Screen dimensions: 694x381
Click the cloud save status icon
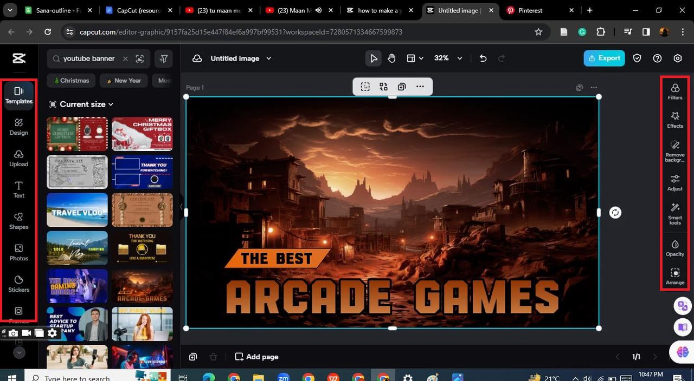point(197,58)
